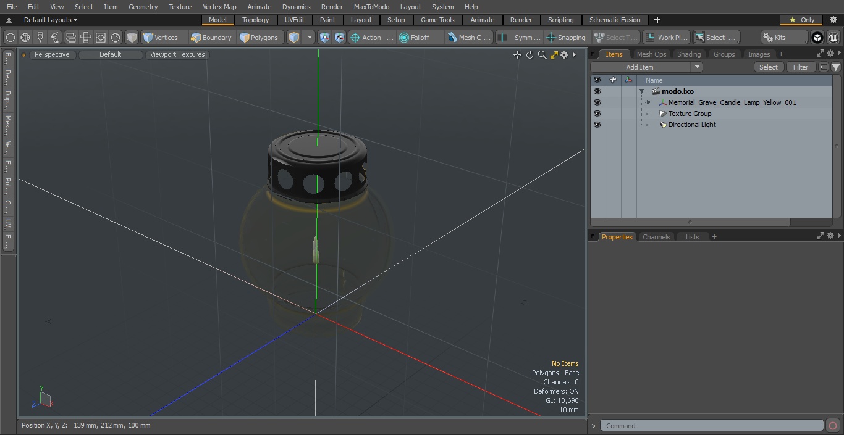Open the Geometry menu
844x435 pixels.
[x=143, y=7]
